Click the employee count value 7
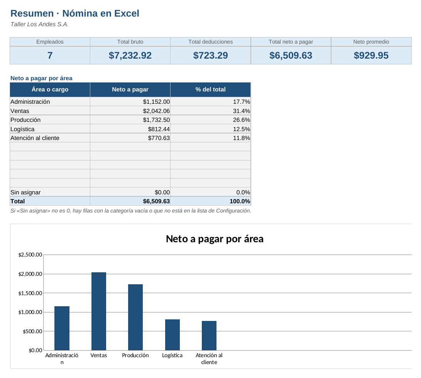Image resolution: width=421 pixels, height=378 pixels. point(50,55)
